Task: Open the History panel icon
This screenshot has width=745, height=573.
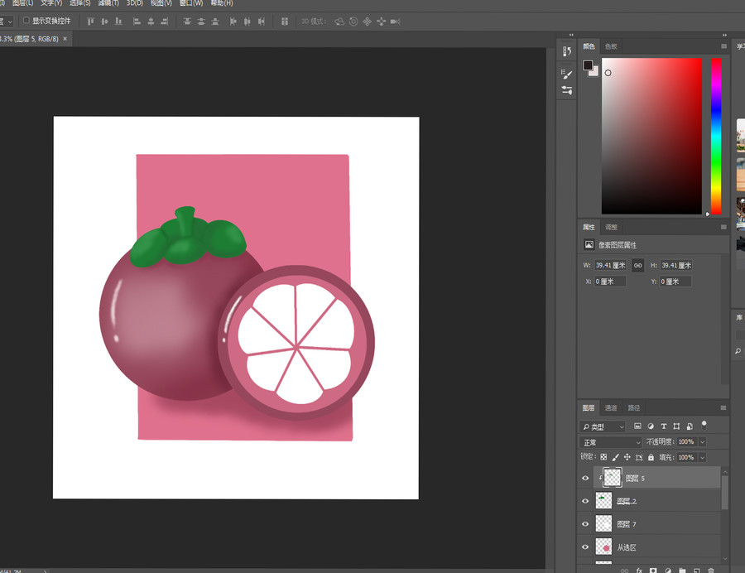Action: coord(567,51)
